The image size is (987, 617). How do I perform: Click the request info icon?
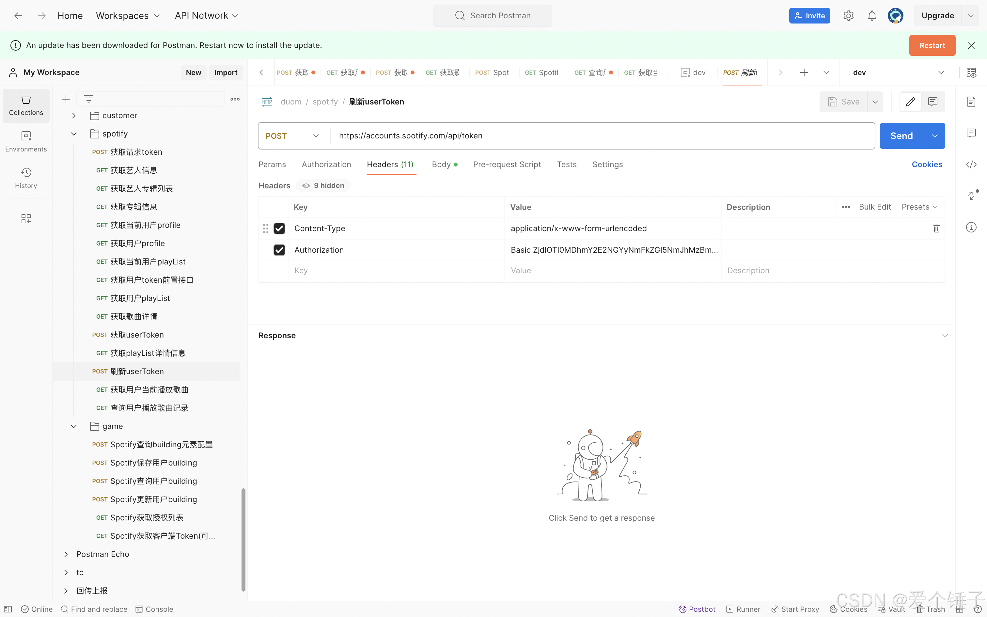coord(971,227)
